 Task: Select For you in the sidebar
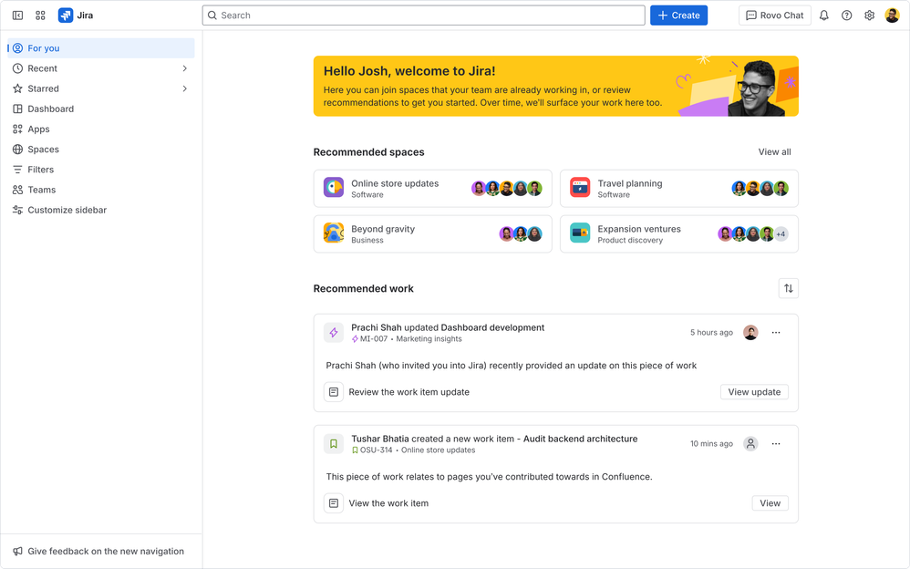101,48
